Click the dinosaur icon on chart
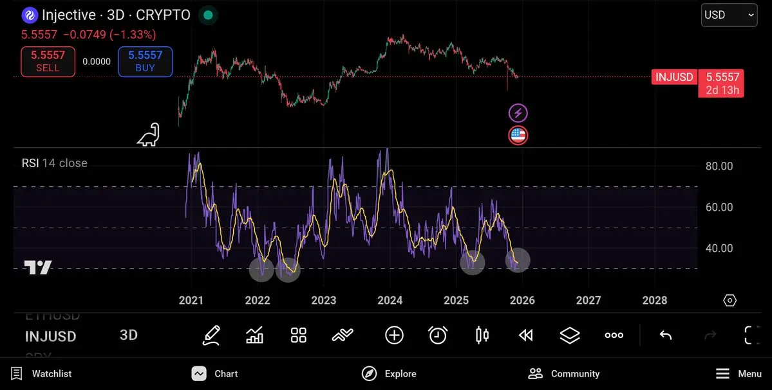Image resolution: width=772 pixels, height=390 pixels. point(149,134)
